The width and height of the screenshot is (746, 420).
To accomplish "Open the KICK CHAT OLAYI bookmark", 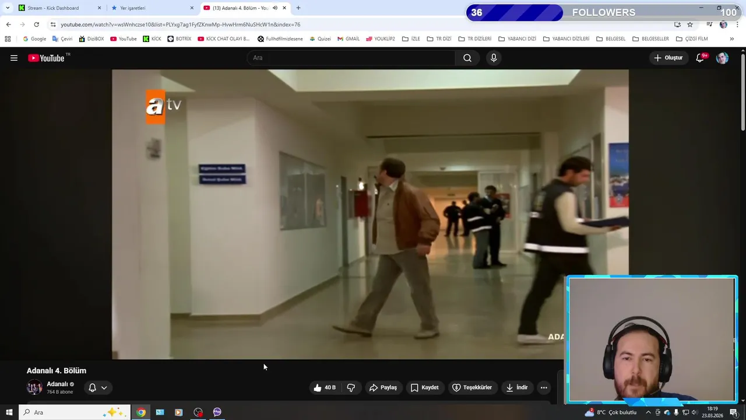I will pos(224,39).
